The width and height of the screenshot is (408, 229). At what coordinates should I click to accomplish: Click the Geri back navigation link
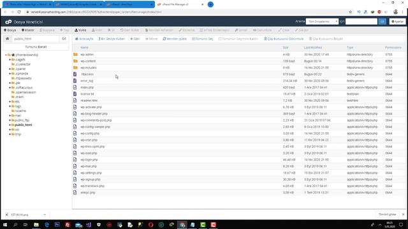coord(135,39)
